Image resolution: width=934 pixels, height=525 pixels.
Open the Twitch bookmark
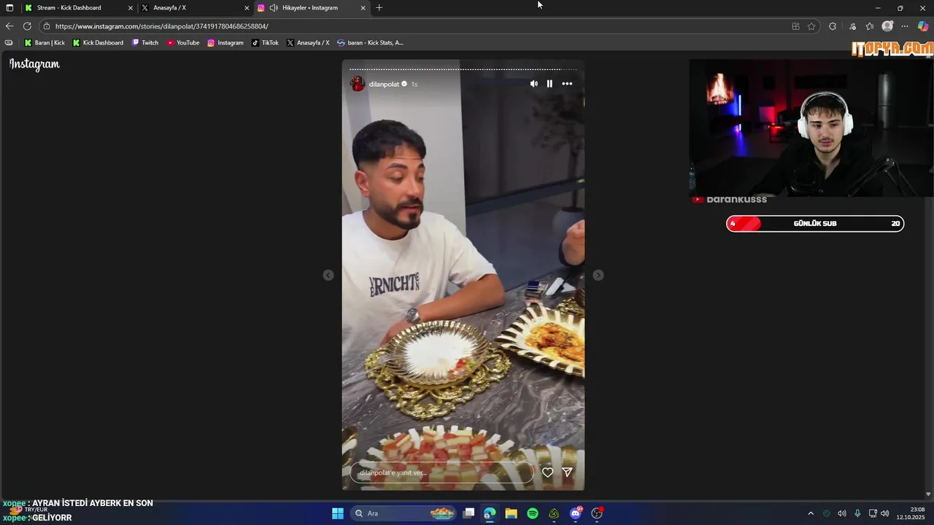[x=145, y=43]
